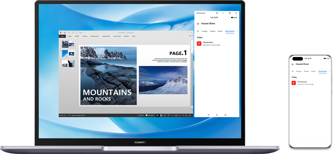Tap the Presentation file name on the phone screen
This screenshot has width=333, height=154.
(x=302, y=82)
